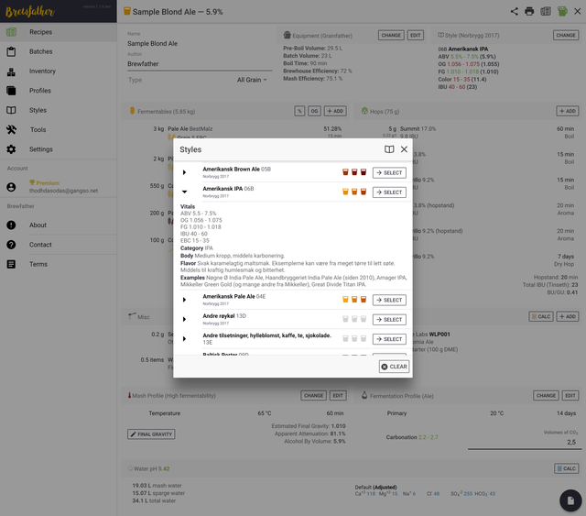Click the Recipes icon in sidebar
Viewport: 586px width, 516px height.
11,32
